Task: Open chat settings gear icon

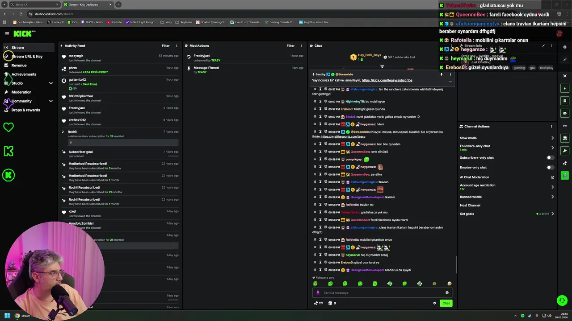Action: 434,303
